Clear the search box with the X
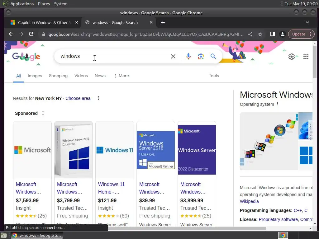 click(x=173, y=56)
